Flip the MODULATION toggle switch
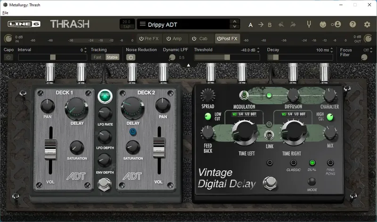This screenshot has width=377, height=222. (x=243, y=95)
